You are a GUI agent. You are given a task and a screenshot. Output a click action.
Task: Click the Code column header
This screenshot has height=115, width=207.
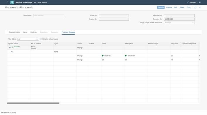coord(112,44)
